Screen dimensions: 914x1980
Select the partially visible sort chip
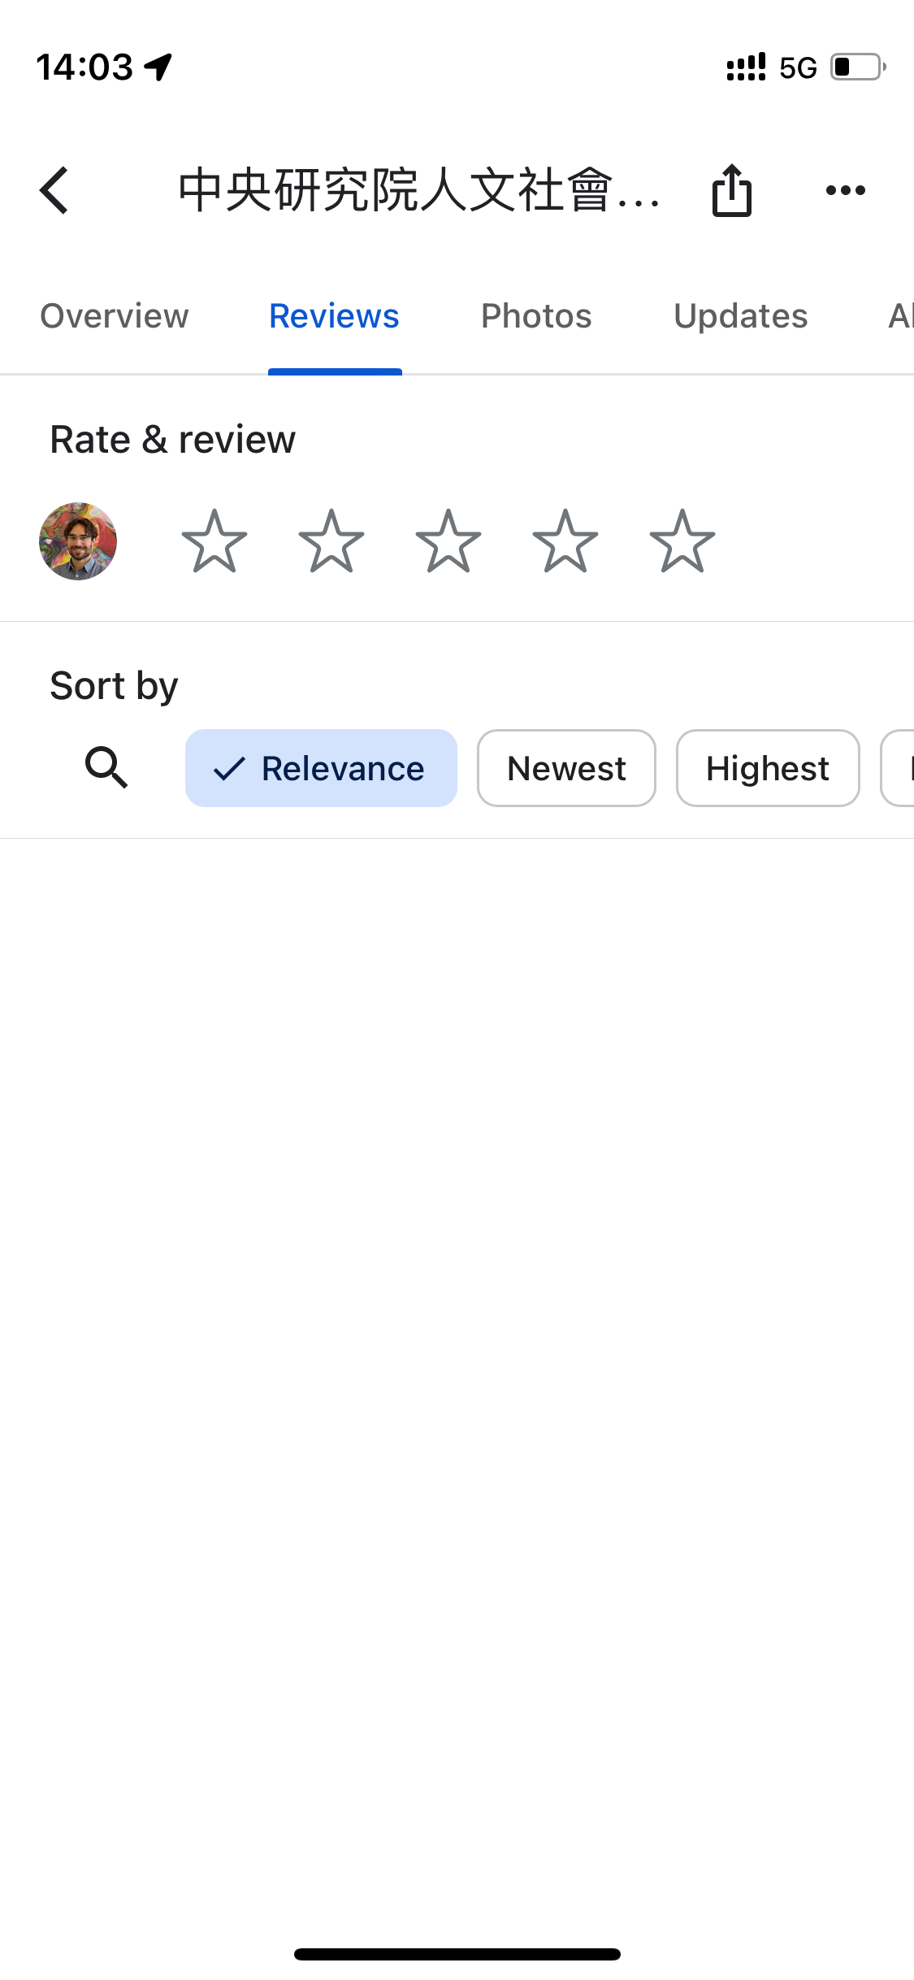(x=898, y=768)
